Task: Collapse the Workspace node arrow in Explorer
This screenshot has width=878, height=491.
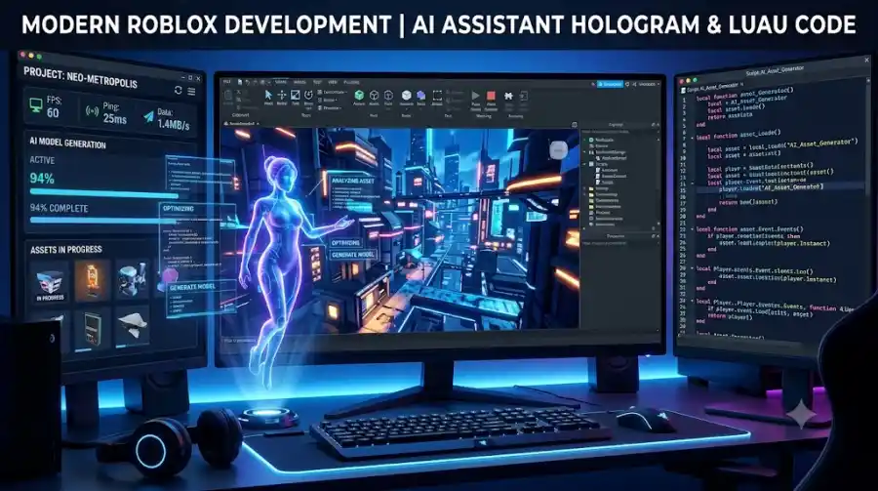Action: (x=585, y=140)
